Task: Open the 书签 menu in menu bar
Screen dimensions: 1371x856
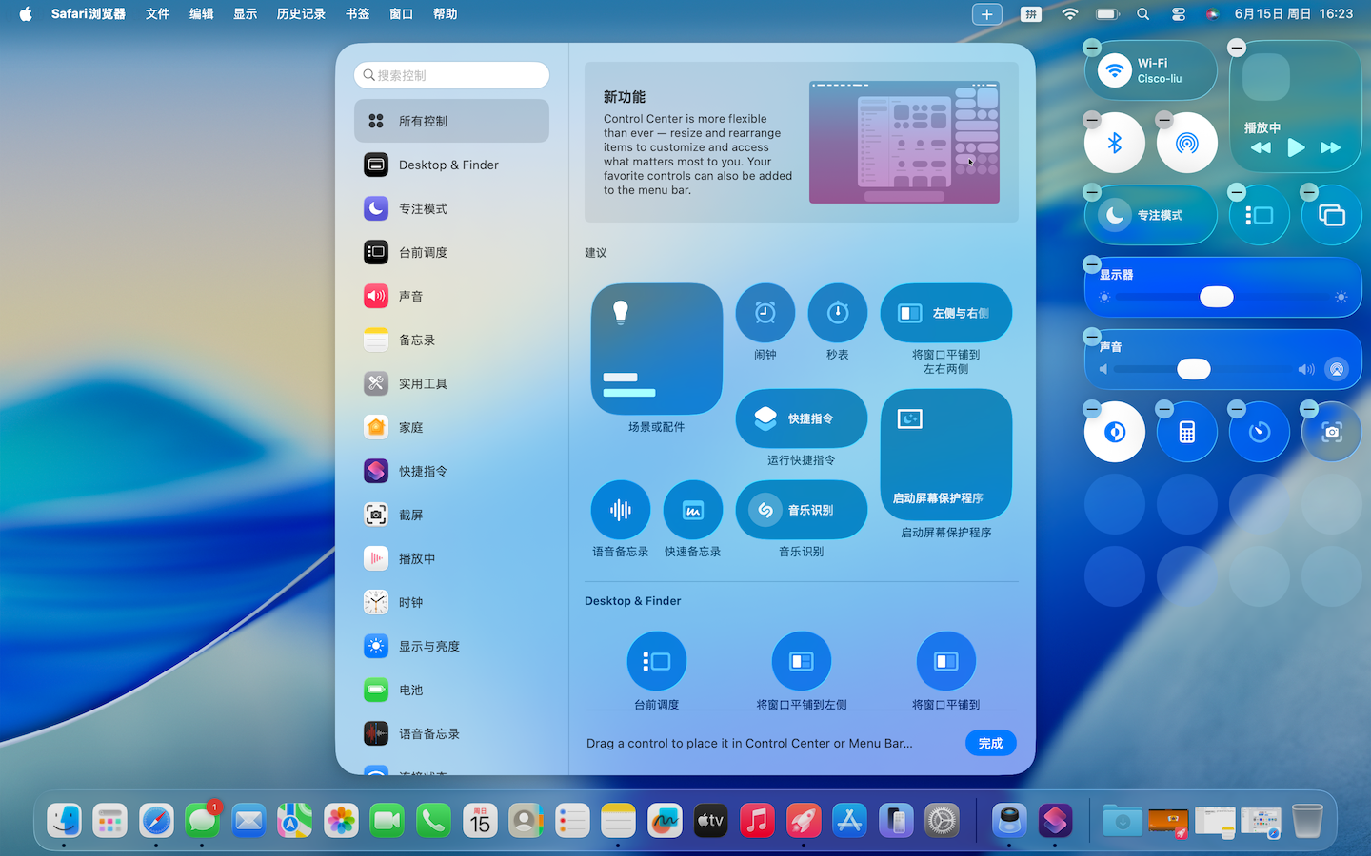Action: [357, 13]
